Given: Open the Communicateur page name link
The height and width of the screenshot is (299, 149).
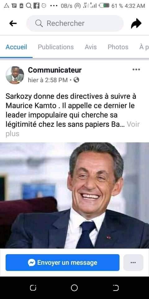Looking at the screenshot, I should (55, 70).
